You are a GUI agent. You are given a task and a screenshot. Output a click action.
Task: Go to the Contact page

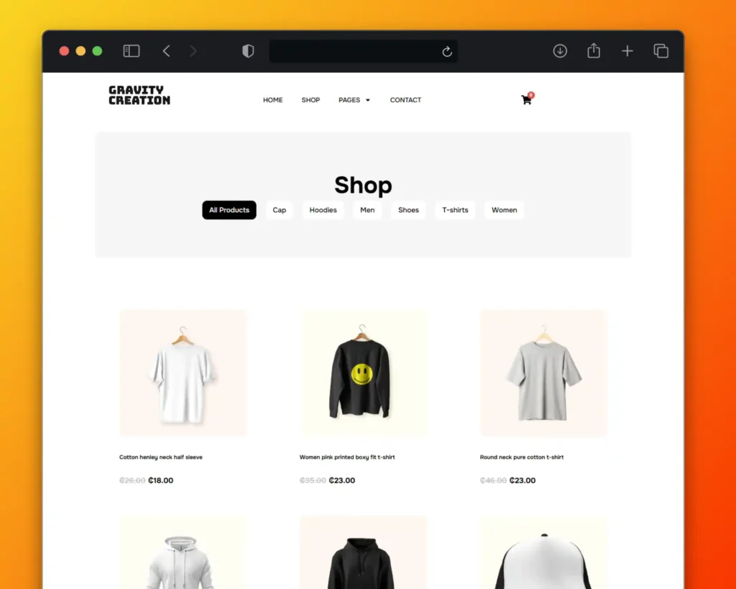[x=405, y=100]
